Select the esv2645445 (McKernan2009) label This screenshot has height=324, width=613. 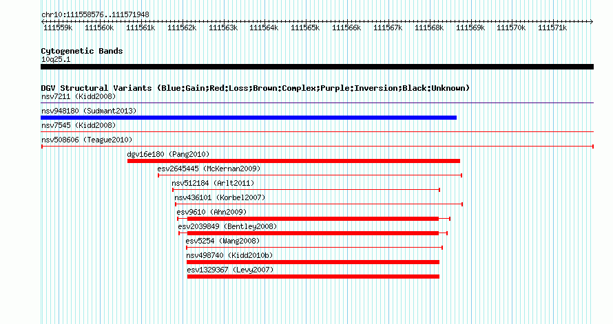pyautogui.click(x=209, y=169)
